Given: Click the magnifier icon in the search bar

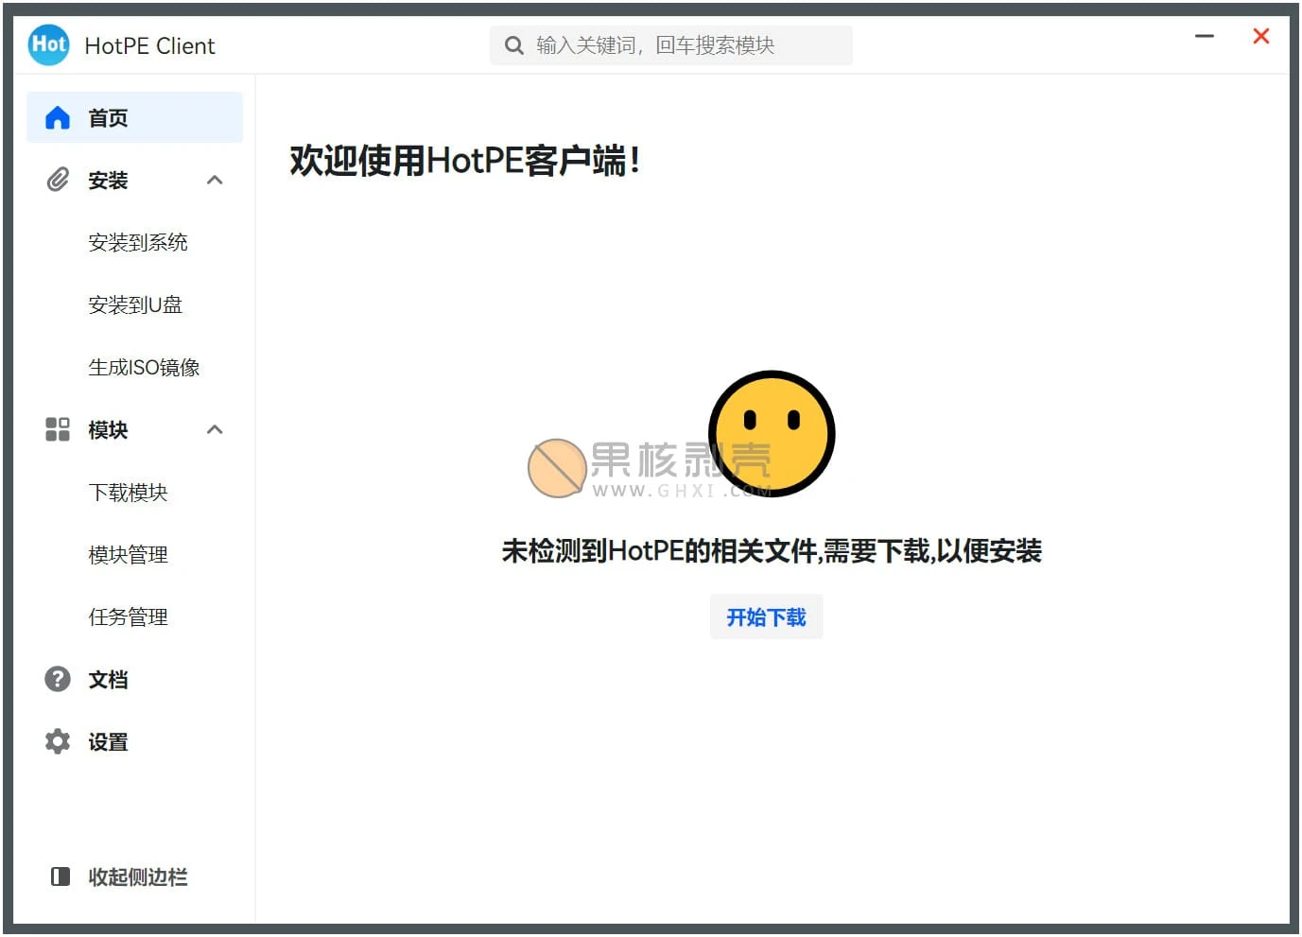Looking at the screenshot, I should click(x=514, y=44).
